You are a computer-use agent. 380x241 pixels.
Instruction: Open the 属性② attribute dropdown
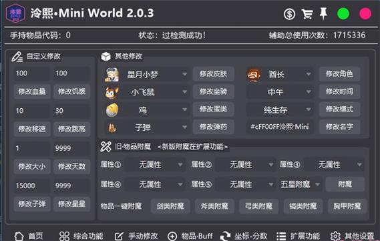[x=245, y=165]
